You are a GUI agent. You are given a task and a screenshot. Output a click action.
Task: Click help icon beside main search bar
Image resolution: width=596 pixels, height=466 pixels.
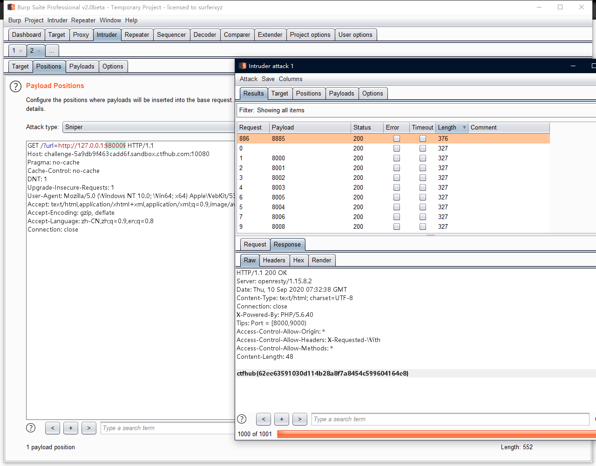(31, 428)
